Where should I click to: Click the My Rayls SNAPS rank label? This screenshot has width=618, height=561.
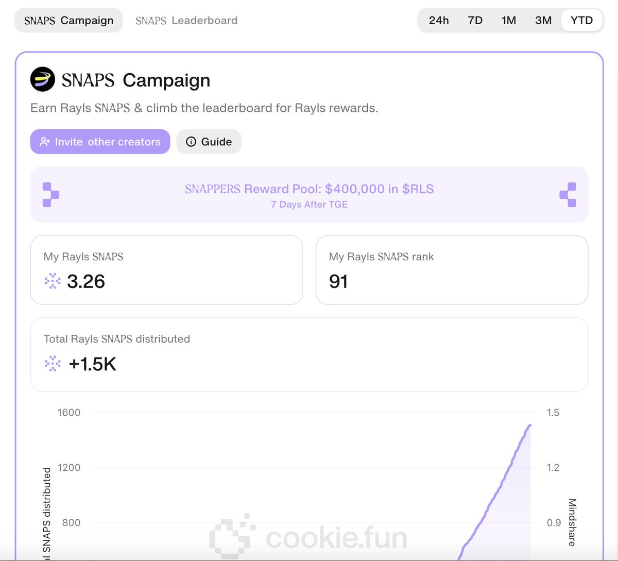pyautogui.click(x=382, y=257)
